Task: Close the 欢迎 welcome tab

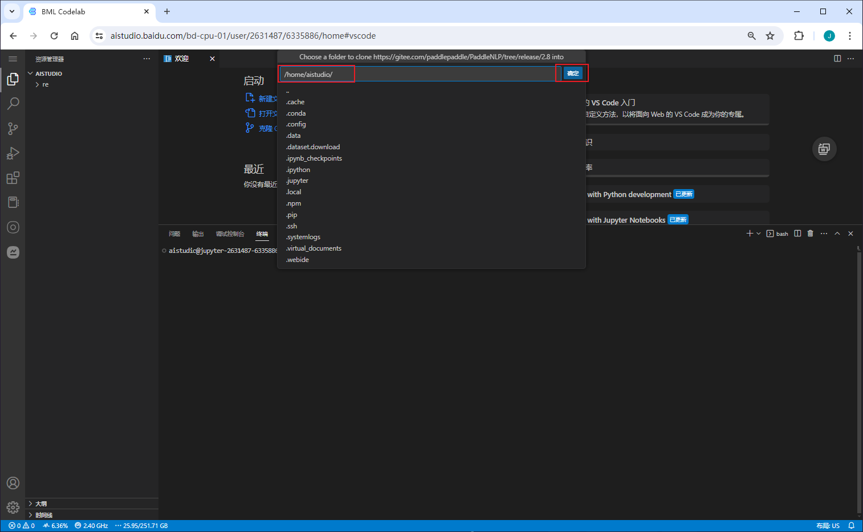Action: (x=212, y=59)
